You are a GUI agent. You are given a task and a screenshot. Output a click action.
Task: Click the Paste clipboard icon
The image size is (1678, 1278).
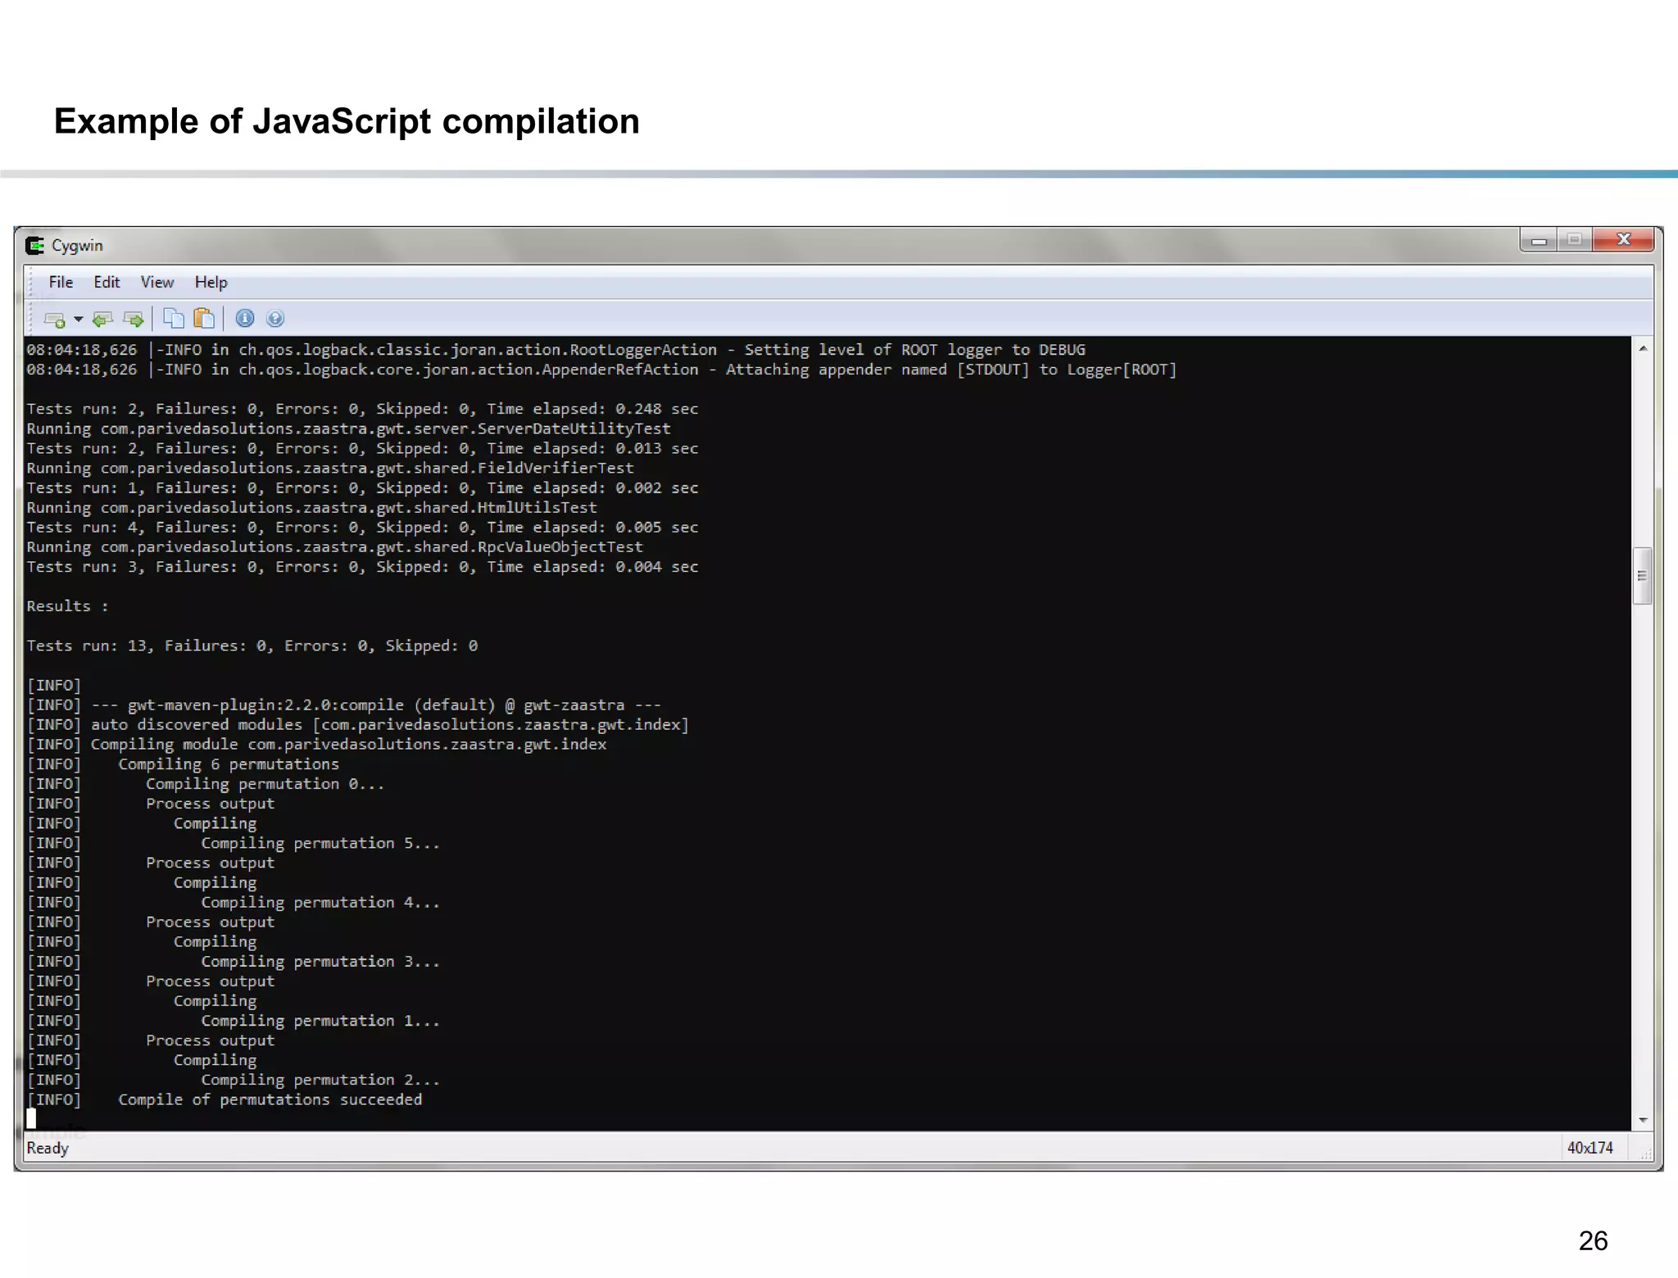point(204,318)
